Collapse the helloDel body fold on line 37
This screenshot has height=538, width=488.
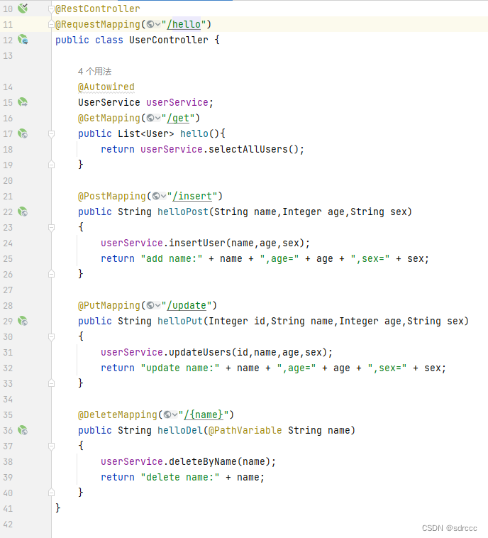51,446
